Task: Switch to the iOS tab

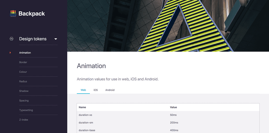Action: click(95, 90)
